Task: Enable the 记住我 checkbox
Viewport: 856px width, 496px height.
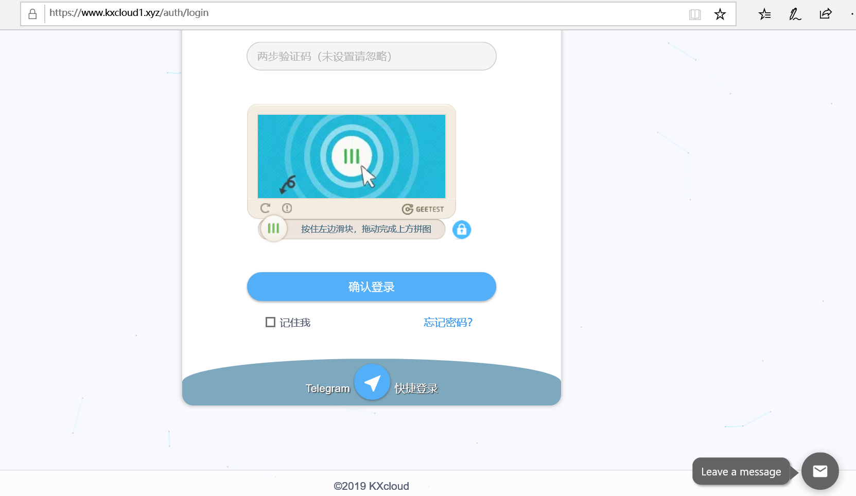Action: (x=270, y=322)
